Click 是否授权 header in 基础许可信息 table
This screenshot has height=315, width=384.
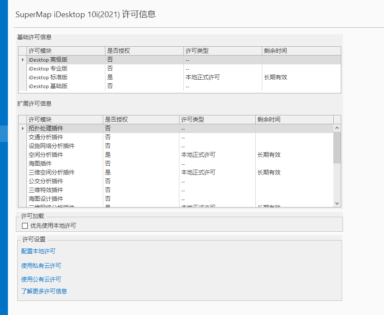click(x=144, y=51)
